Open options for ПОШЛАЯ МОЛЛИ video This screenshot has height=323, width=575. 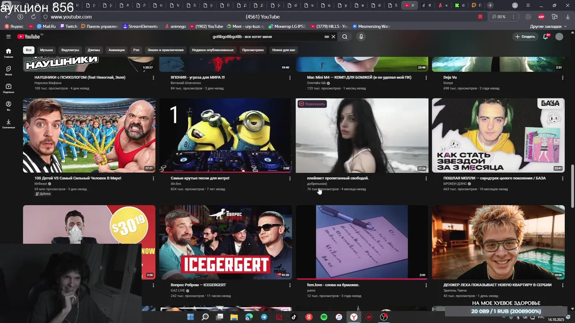[x=562, y=178]
